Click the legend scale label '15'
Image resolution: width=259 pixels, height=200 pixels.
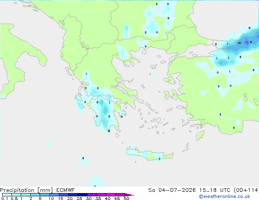[60, 198]
